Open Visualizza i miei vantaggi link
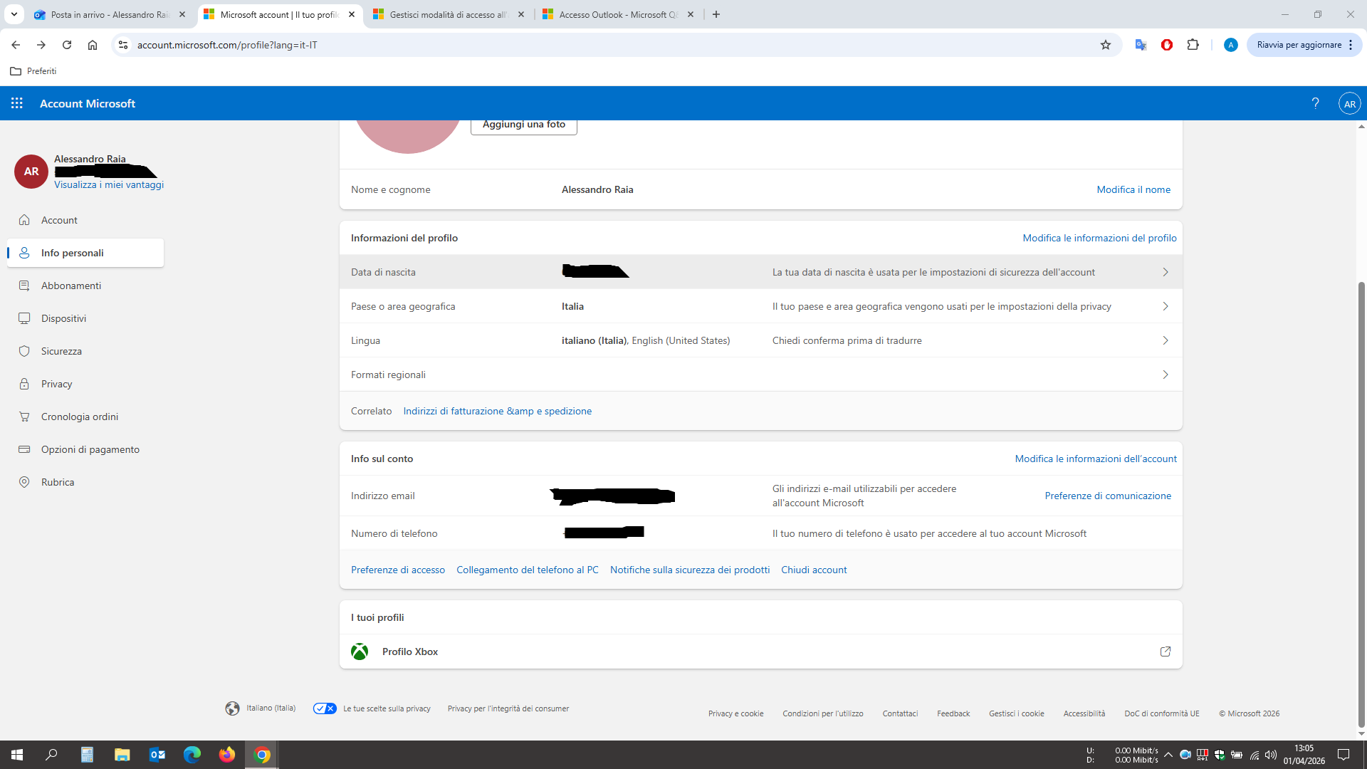 [x=109, y=184]
